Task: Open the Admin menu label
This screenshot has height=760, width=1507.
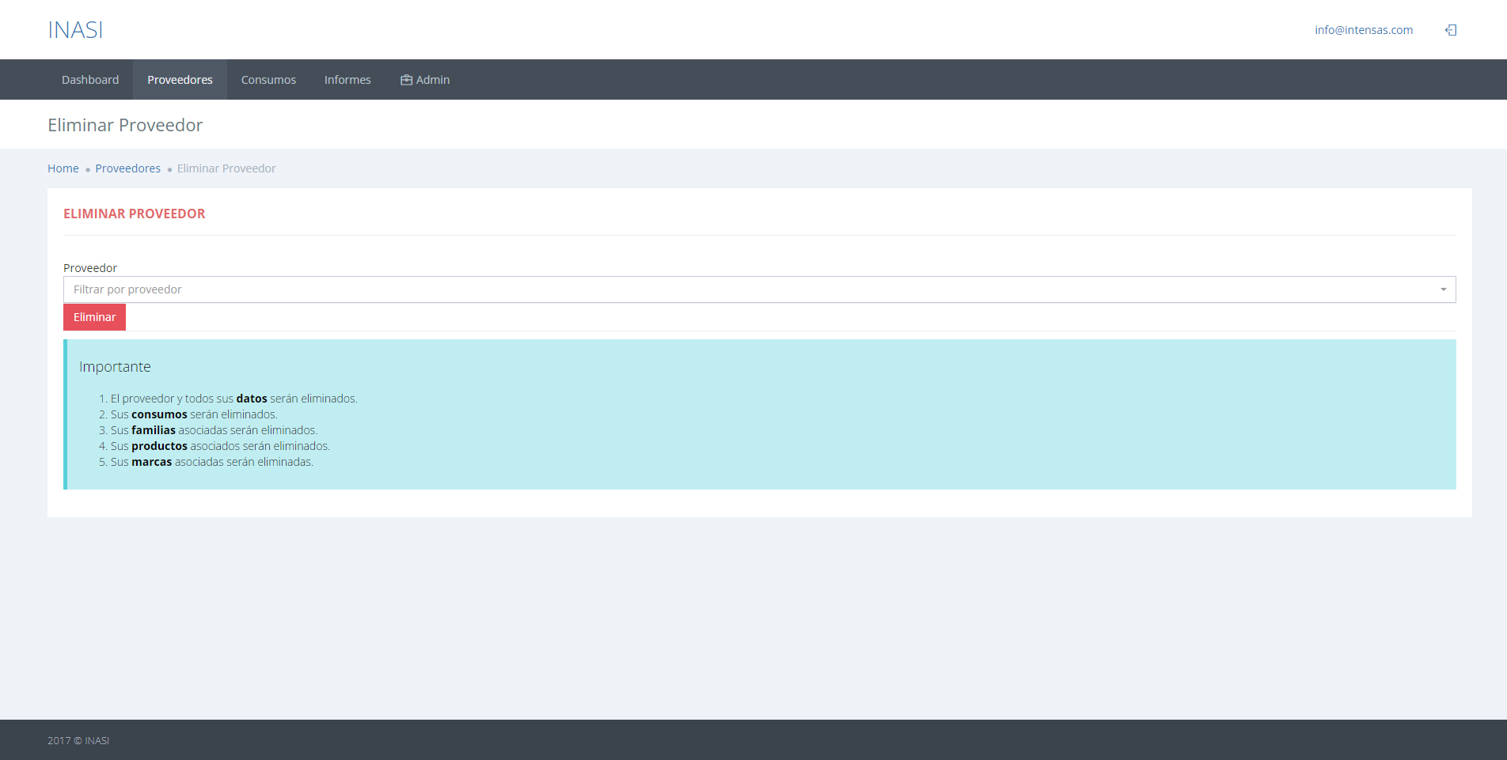Action: coord(433,80)
